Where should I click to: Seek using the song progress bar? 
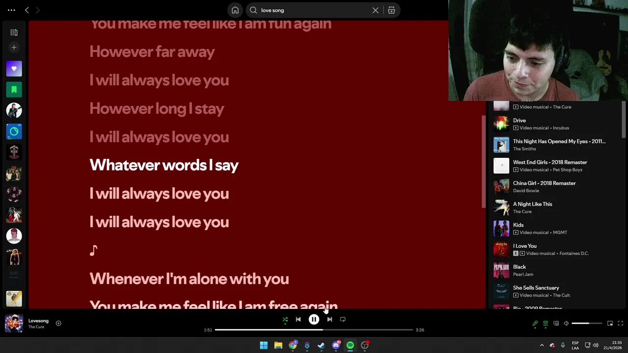(x=314, y=330)
